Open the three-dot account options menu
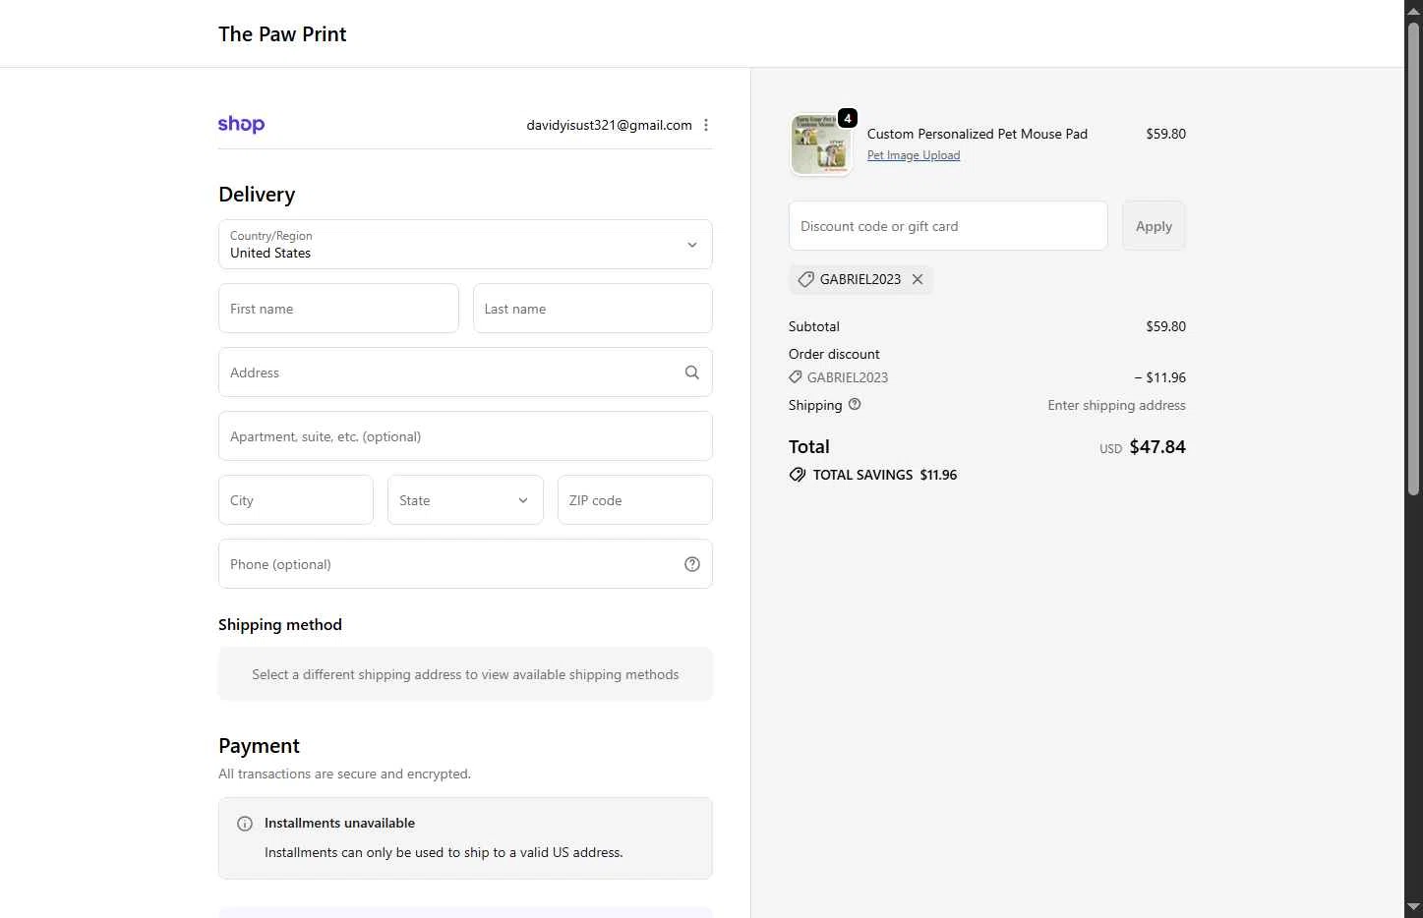Image resolution: width=1423 pixels, height=918 pixels. click(706, 125)
